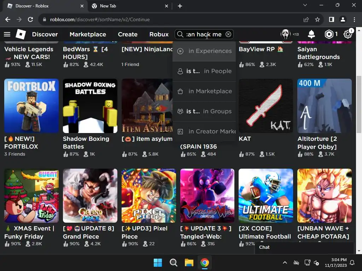This screenshot has width=362, height=271.
Task: Close the Discover - Roblox tab
Action: [x=82, y=6]
